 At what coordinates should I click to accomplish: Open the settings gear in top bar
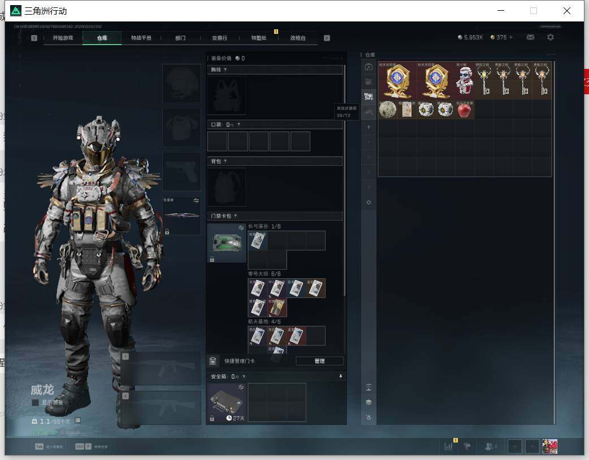(551, 37)
